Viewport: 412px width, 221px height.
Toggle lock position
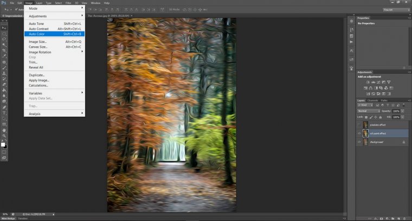click(x=376, y=117)
